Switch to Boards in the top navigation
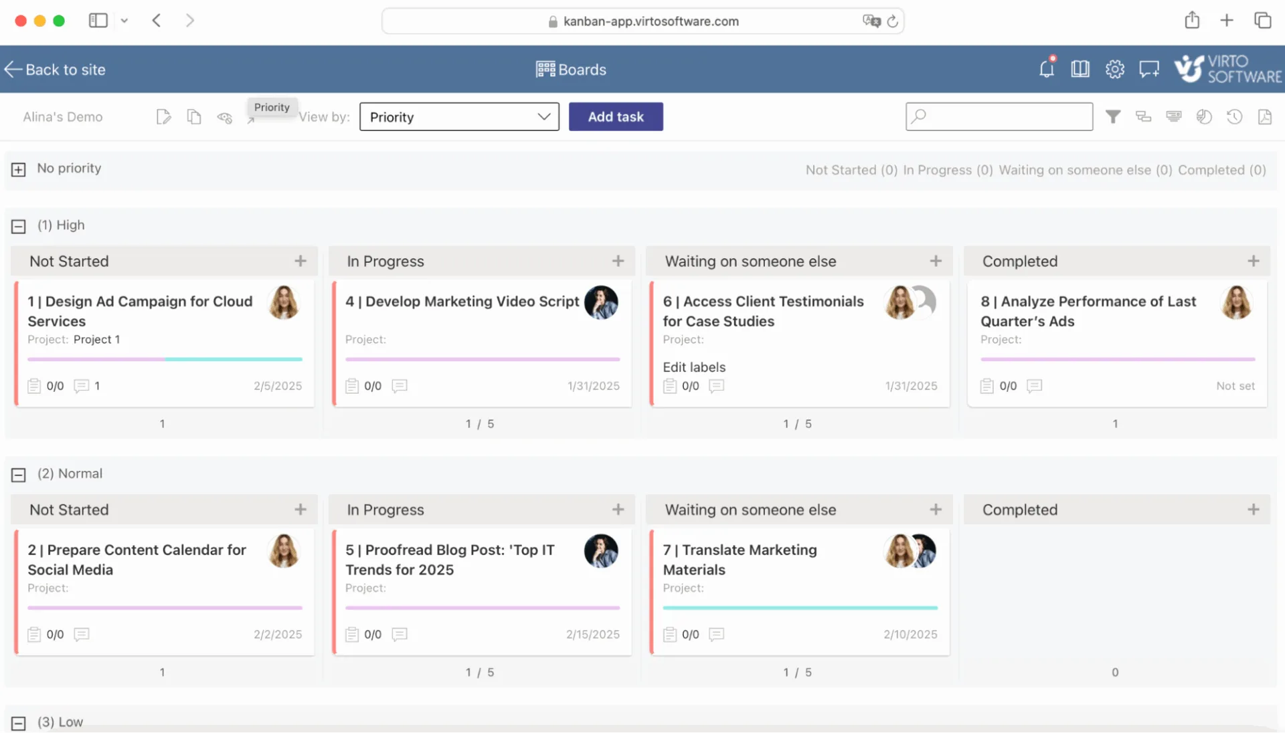This screenshot has width=1285, height=733. [x=570, y=69]
